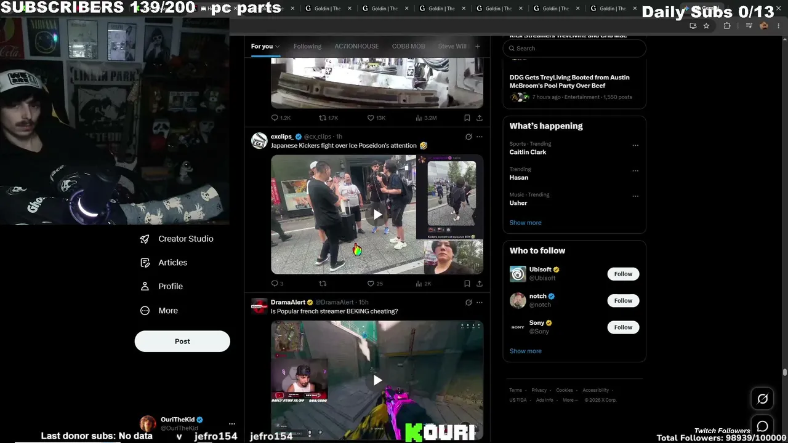Expand the footer More links menu

(x=571, y=400)
